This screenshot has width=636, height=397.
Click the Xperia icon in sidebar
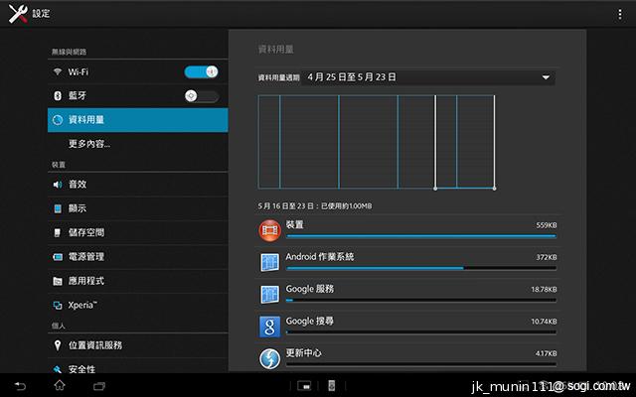58,306
